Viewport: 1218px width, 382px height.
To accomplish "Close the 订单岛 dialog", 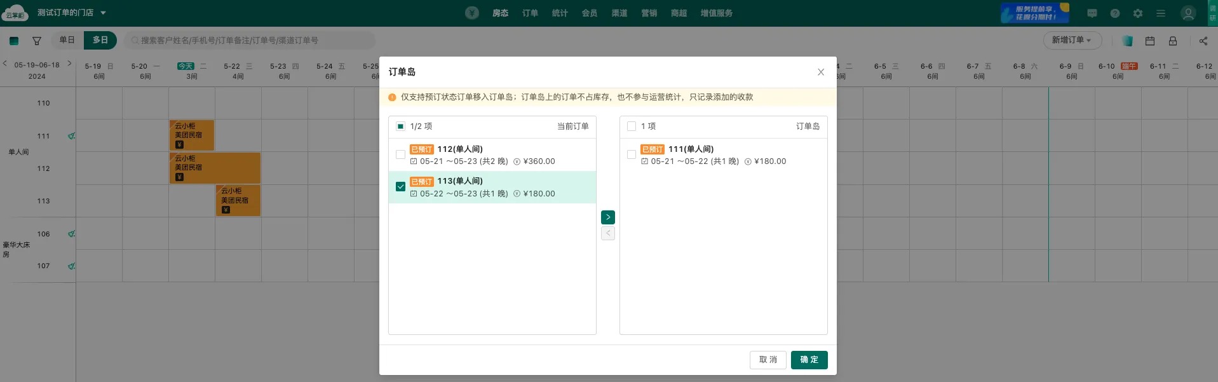I will 821,72.
